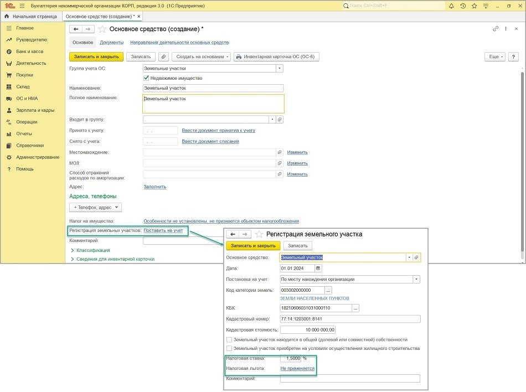
Task: Open the history clock icon
Action: point(462,6)
